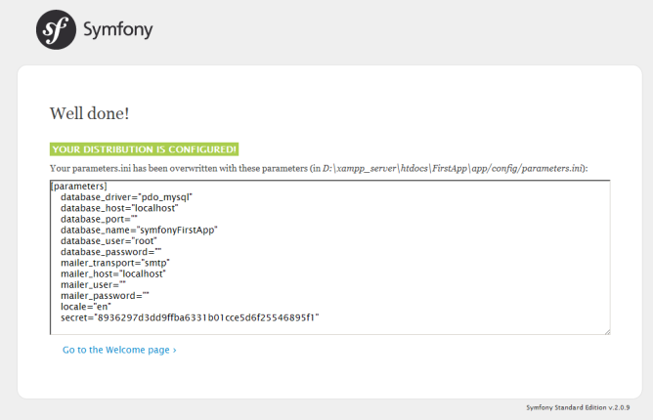Screen dimensions: 653x420
Task: Click inside the parameters textarea
Action: click(x=329, y=257)
